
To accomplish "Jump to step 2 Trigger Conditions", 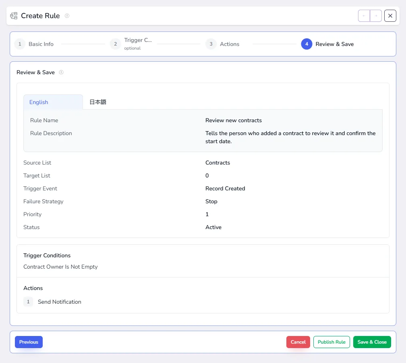I will 131,44.
